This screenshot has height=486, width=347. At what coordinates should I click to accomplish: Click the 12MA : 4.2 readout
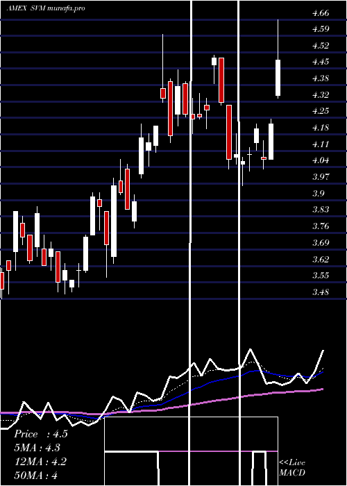click(40, 462)
